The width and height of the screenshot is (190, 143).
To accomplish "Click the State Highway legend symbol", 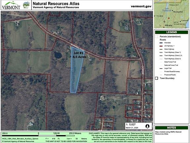I will [x=161, y=49].
